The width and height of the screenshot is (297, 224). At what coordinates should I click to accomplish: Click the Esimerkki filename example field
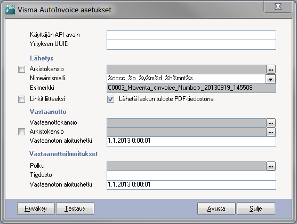pos(191,88)
